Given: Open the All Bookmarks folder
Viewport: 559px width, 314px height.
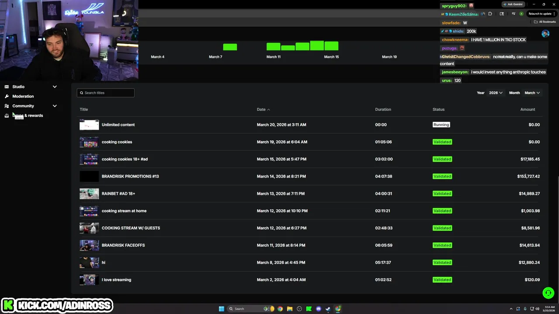Looking at the screenshot, I should point(545,22).
